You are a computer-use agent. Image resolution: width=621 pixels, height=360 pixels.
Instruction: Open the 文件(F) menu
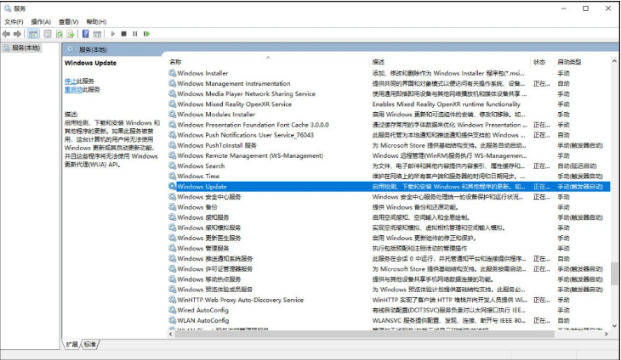14,21
